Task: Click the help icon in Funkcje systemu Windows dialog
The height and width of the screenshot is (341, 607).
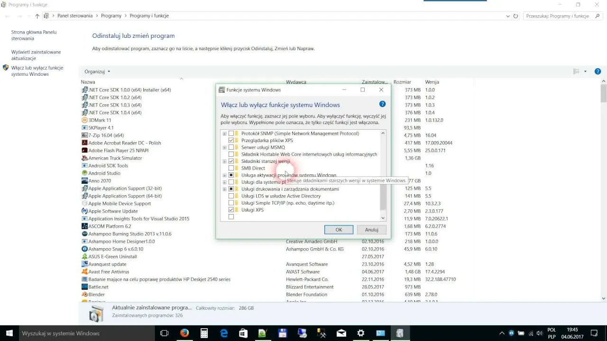Action: point(382,104)
